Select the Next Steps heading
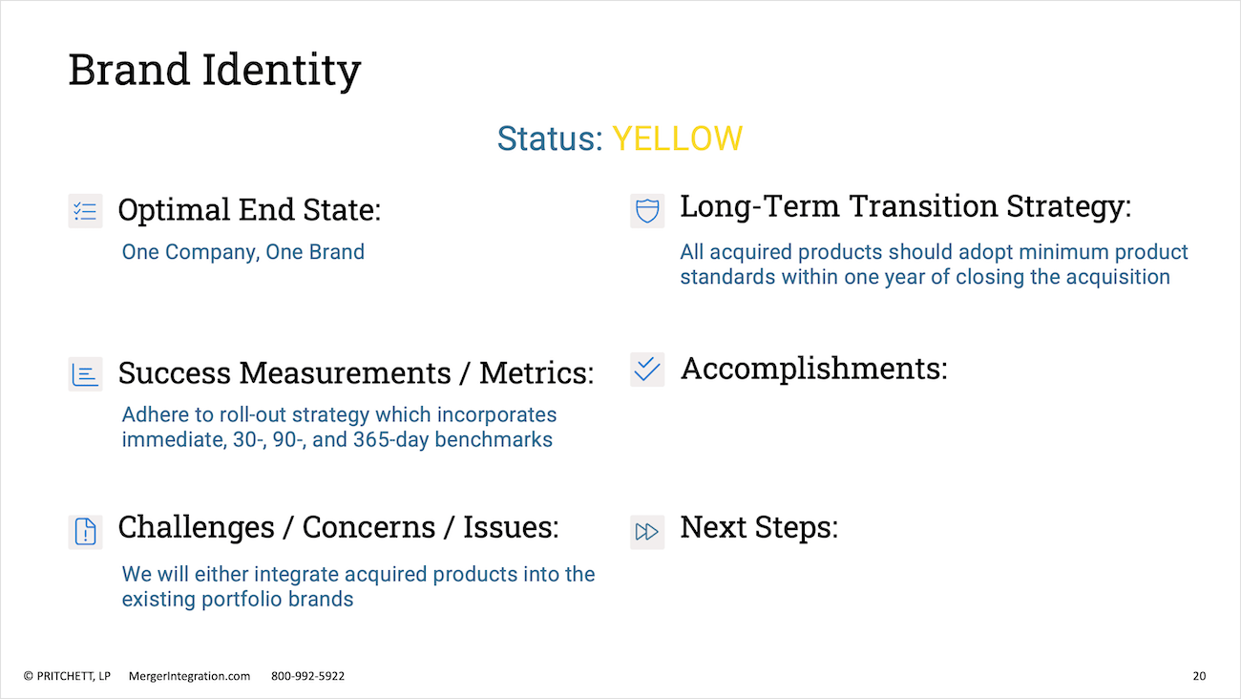Image resolution: width=1241 pixels, height=699 pixels. (759, 527)
